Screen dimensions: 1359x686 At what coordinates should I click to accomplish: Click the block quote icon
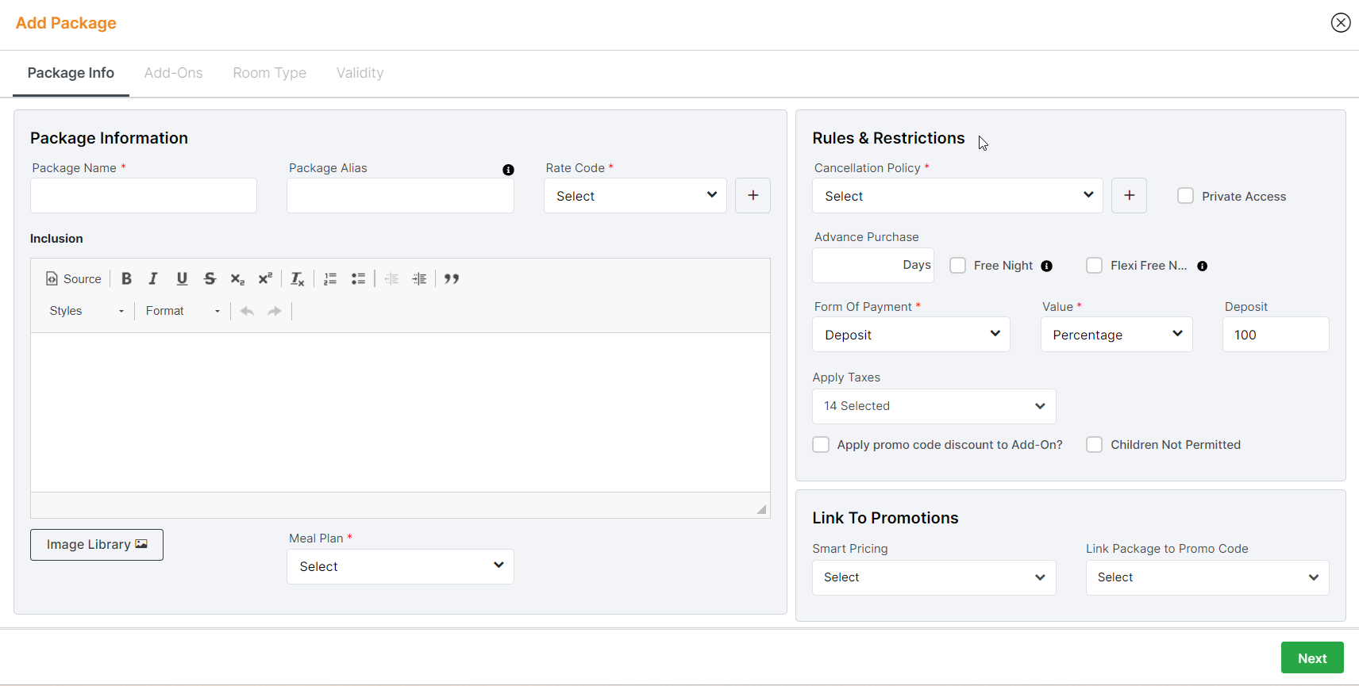click(x=452, y=278)
